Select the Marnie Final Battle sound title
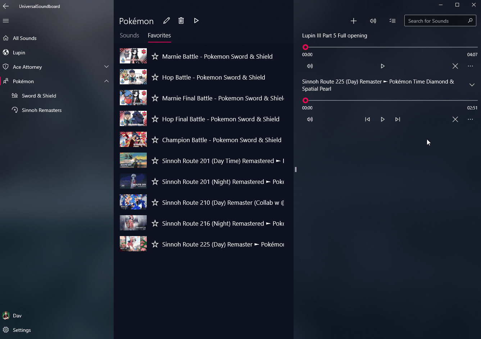The height and width of the screenshot is (339, 481). click(x=223, y=98)
